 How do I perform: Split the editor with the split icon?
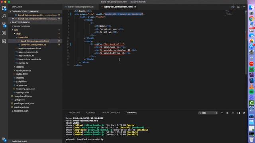coord(239,7)
